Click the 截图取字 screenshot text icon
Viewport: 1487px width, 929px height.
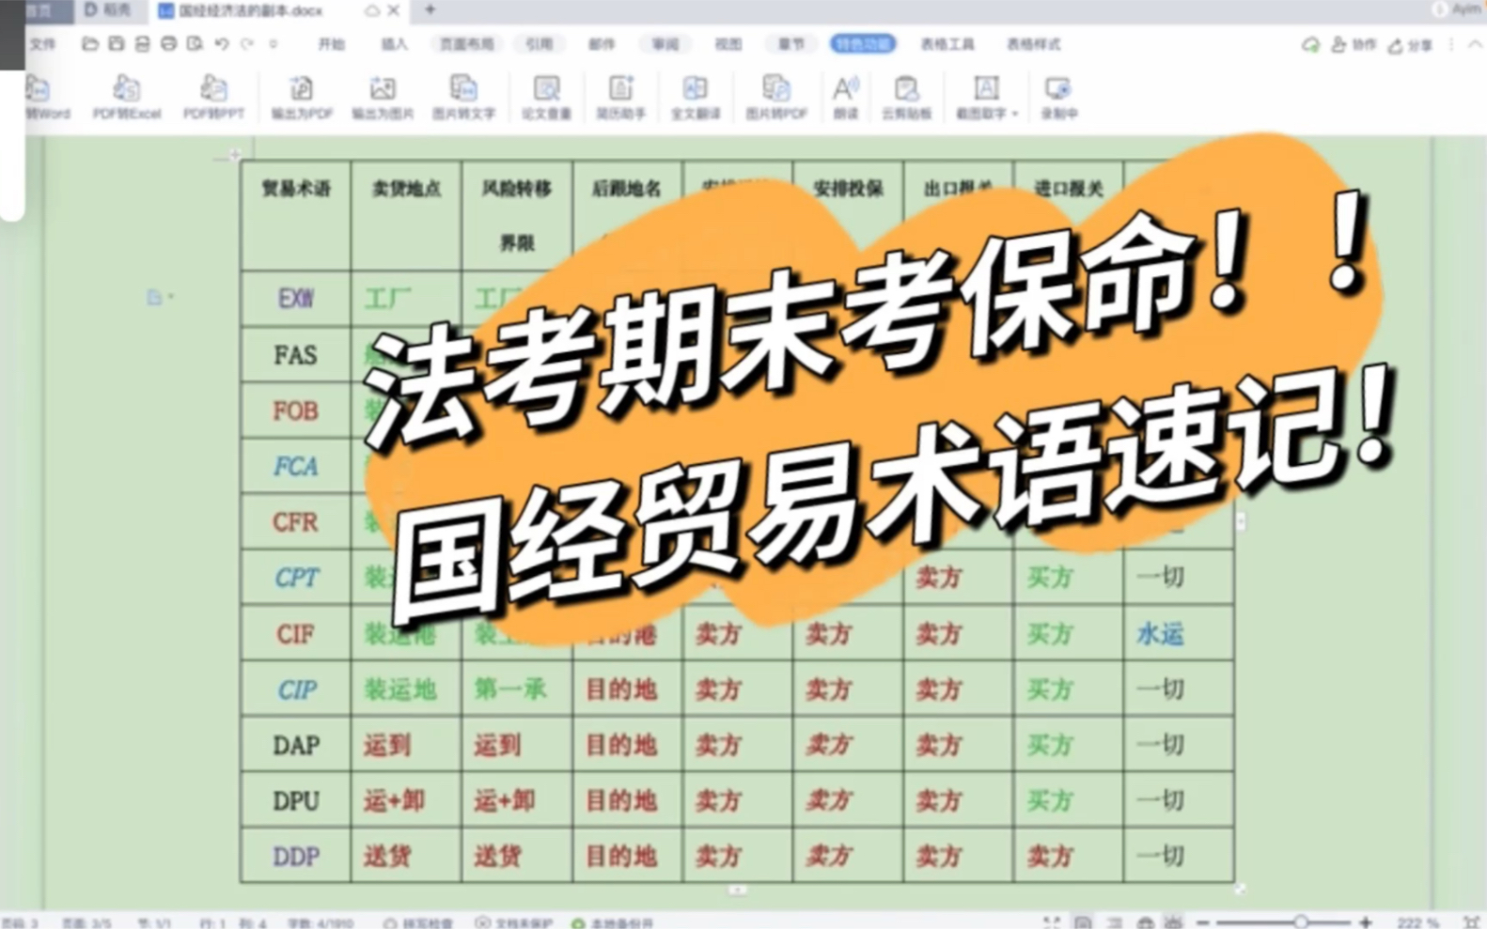[985, 88]
